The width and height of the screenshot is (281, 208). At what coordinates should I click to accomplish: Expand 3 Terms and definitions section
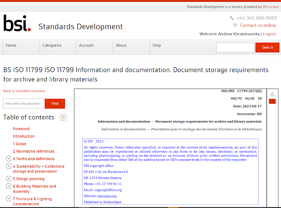point(9,159)
